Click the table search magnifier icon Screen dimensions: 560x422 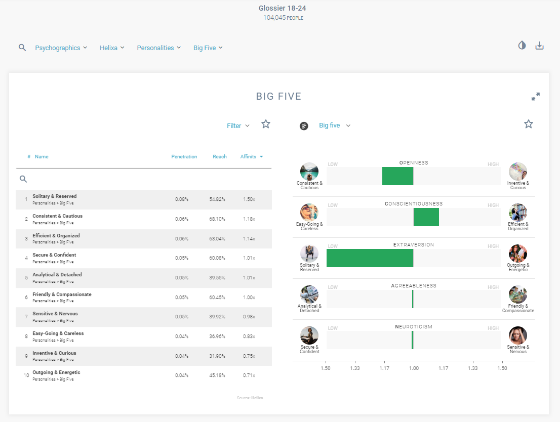23,179
